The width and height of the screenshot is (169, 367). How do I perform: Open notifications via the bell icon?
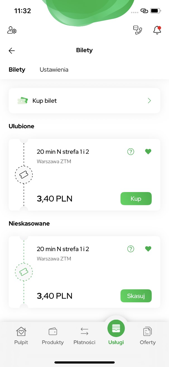point(157,30)
